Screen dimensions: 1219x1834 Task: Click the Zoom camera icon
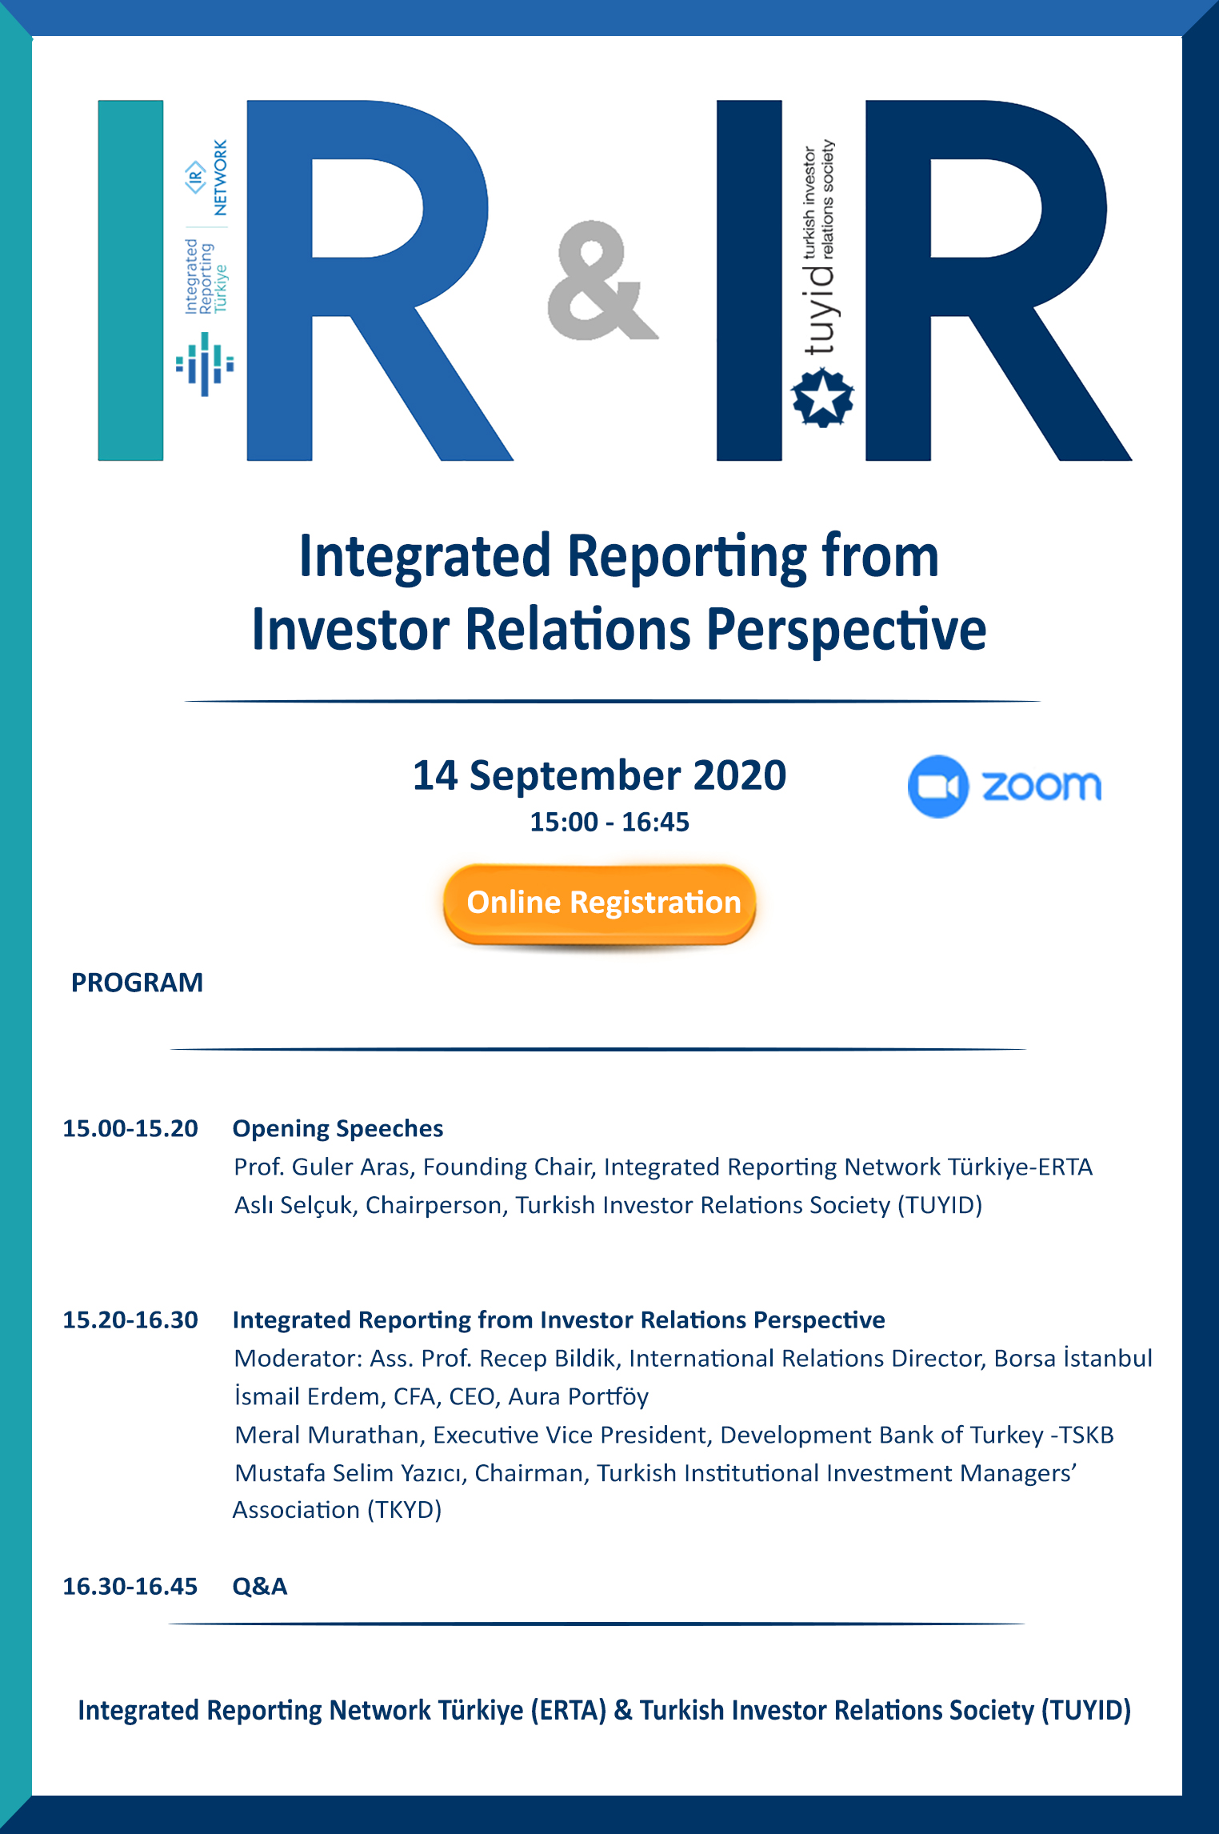tap(938, 786)
